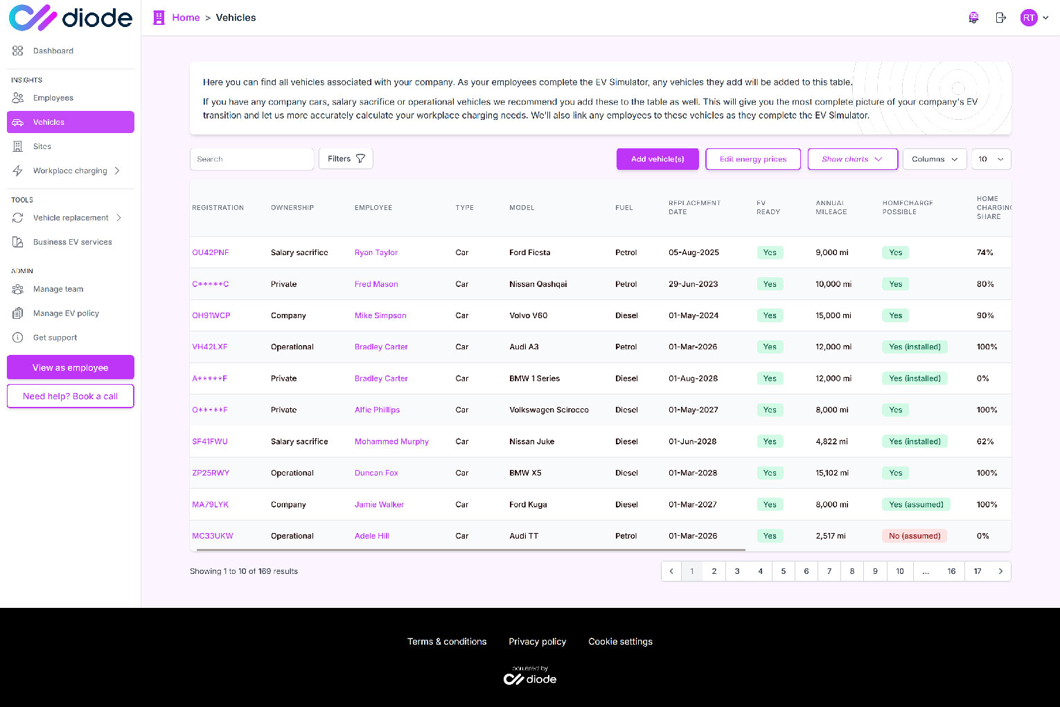Open the RT user avatar menu

(x=1029, y=17)
